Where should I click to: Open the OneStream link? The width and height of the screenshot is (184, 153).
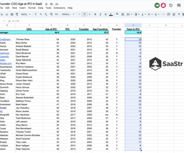(x=5, y=39)
